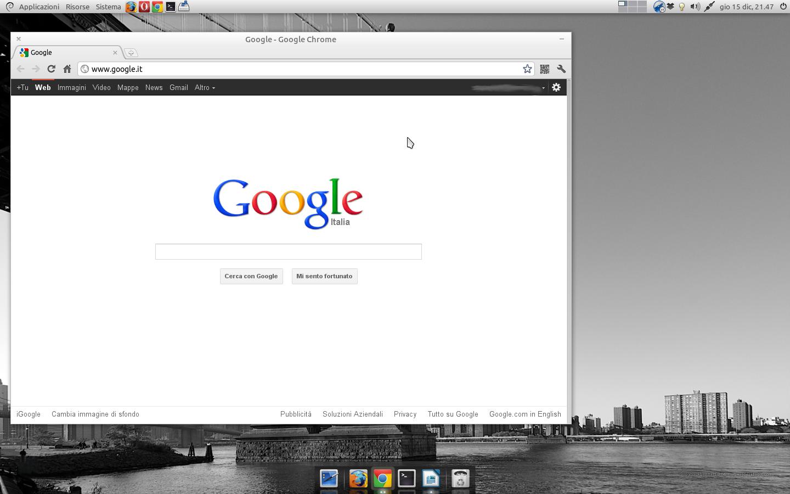The height and width of the screenshot is (494, 790).
Task: Expand the account name dropdown arrow
Action: click(x=543, y=88)
